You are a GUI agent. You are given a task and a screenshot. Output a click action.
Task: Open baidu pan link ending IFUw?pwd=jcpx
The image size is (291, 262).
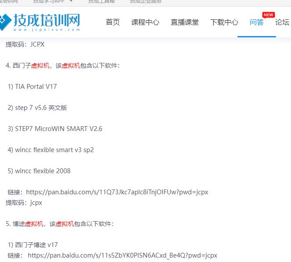coord(117,192)
